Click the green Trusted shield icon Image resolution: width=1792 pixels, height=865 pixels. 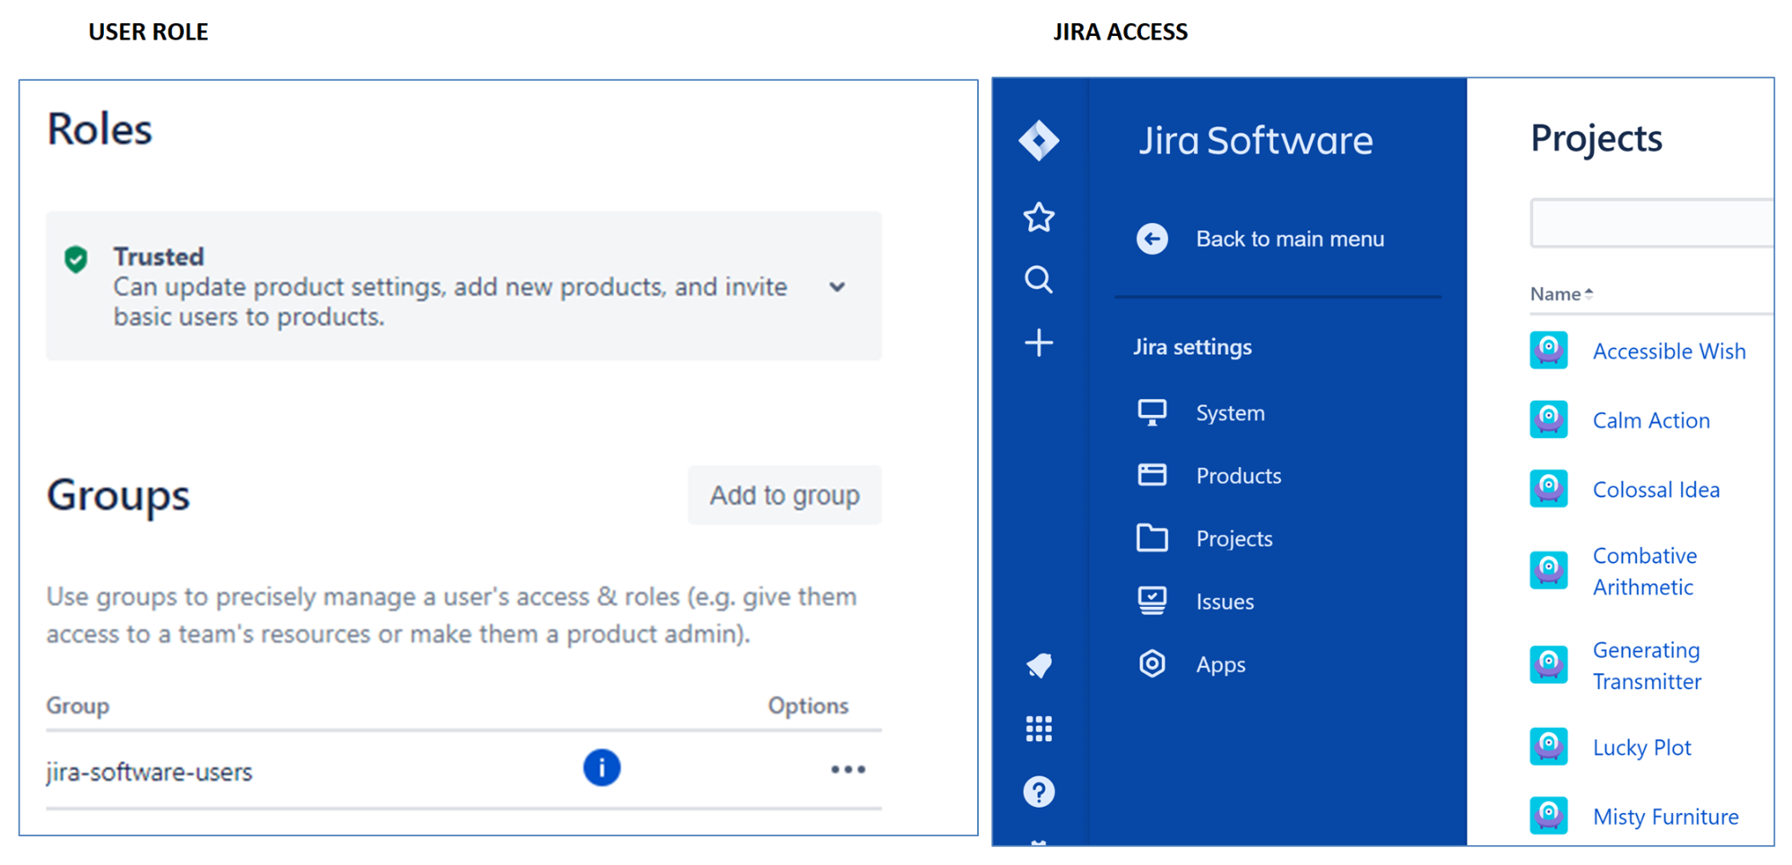tap(76, 259)
